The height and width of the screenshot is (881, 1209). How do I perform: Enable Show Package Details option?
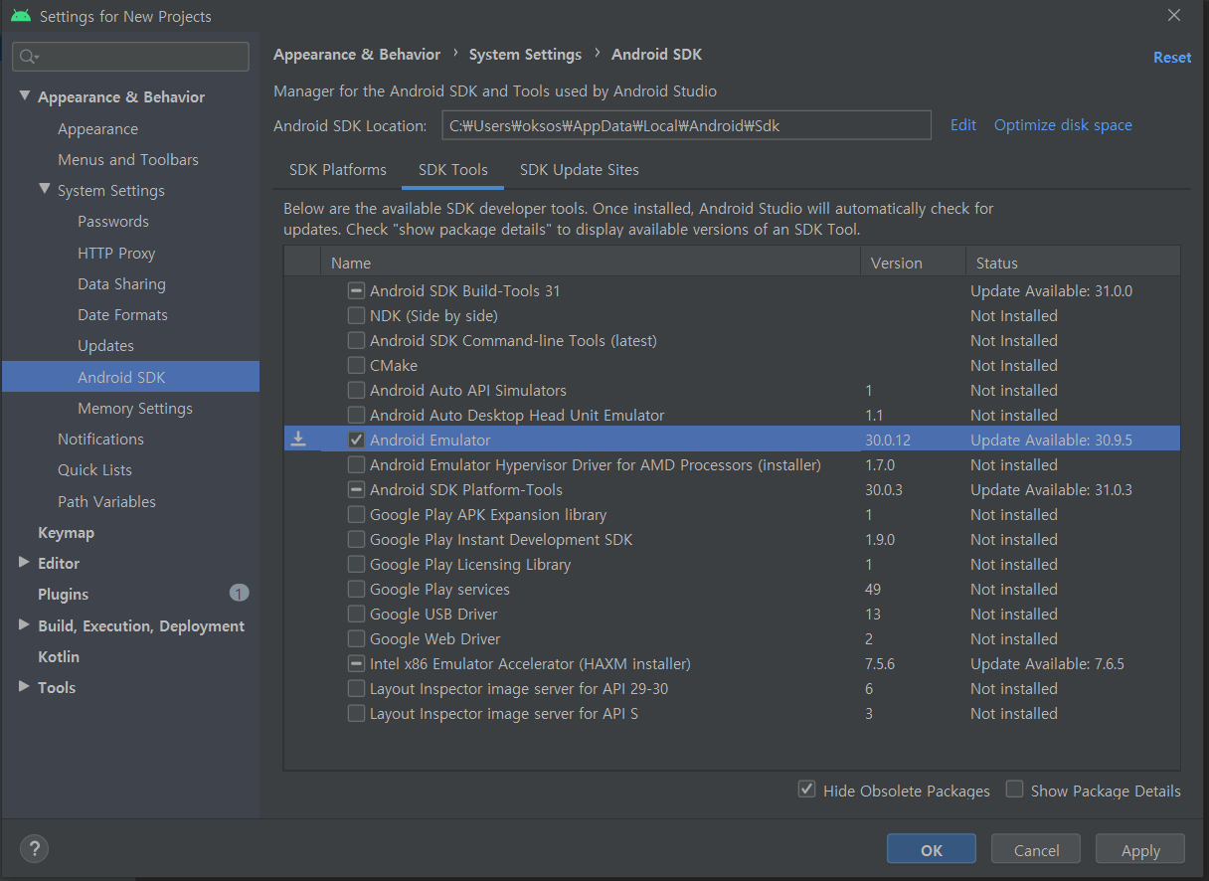click(1014, 790)
